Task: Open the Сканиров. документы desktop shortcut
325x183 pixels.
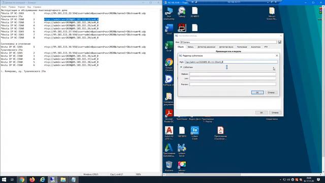Action: (x=169, y=99)
